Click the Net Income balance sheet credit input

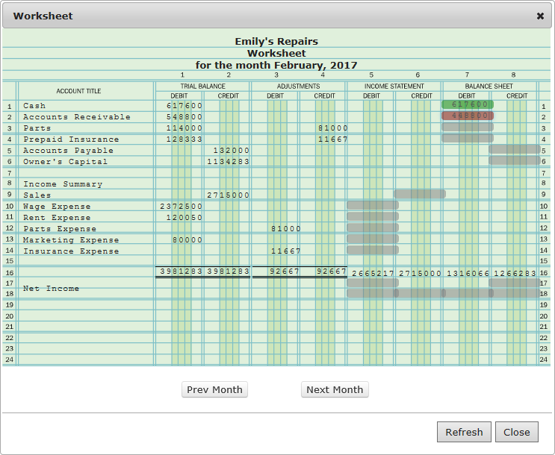515,283
